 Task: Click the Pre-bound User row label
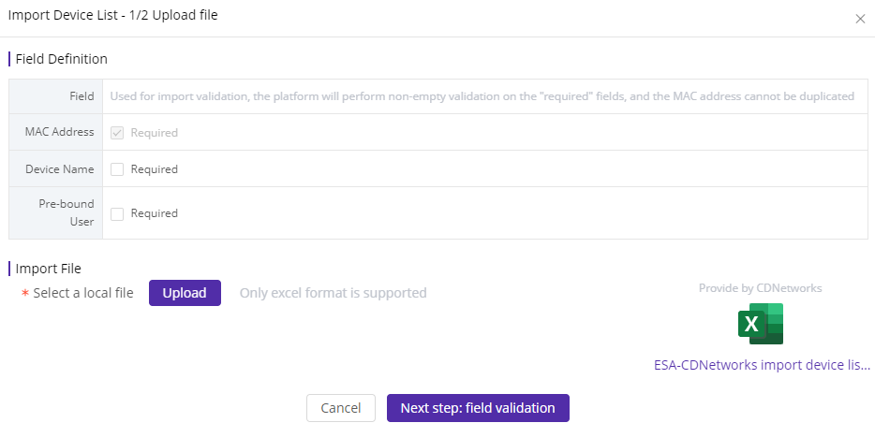coord(66,212)
